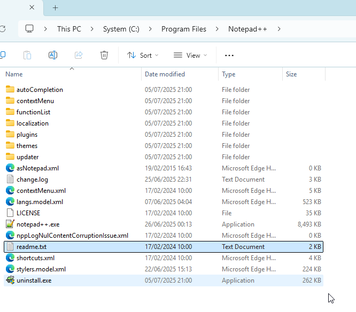This screenshot has height=312, width=356.
Task: Click Application type of uninstall.exe
Action: pyautogui.click(x=238, y=280)
